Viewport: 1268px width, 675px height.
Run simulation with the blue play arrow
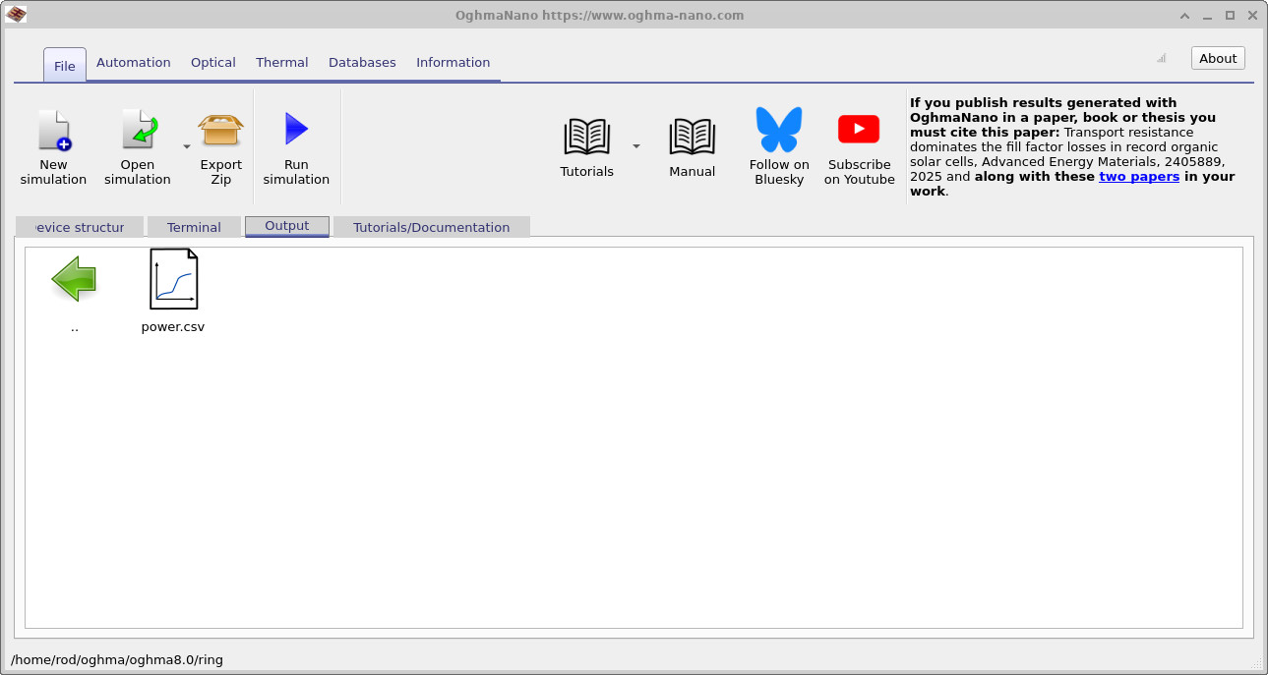click(296, 131)
